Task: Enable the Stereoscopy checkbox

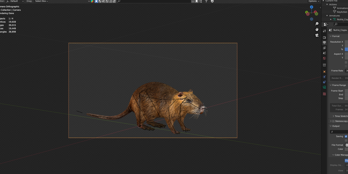Action: pyautogui.click(x=333, y=121)
